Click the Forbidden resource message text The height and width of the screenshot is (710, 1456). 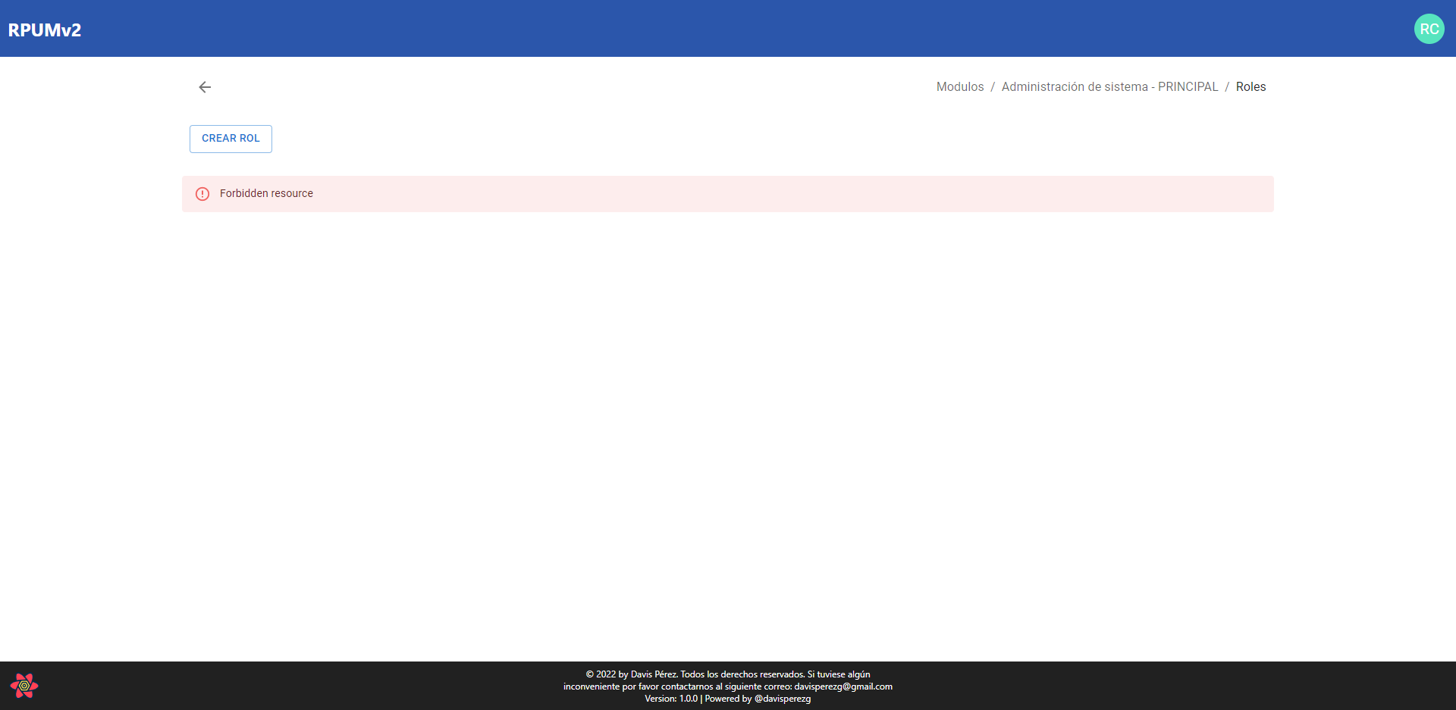(266, 194)
